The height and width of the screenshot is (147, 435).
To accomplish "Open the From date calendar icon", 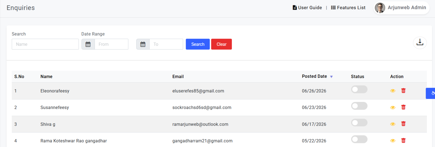I will pyautogui.click(x=88, y=44).
